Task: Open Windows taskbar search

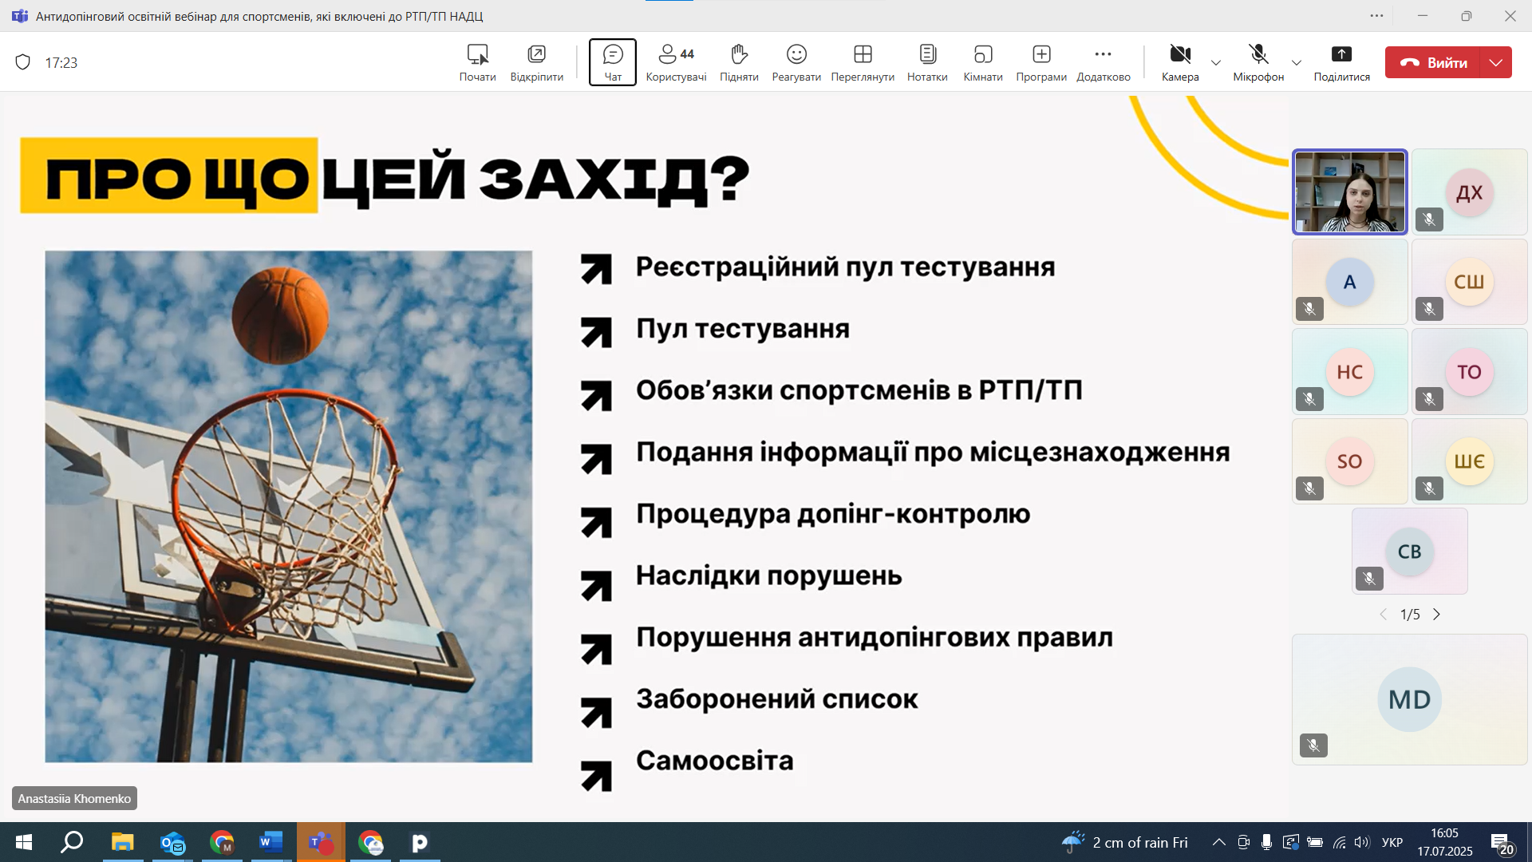Action: [73, 842]
